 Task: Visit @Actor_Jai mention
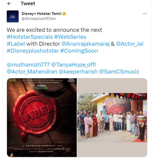(x=130, y=44)
